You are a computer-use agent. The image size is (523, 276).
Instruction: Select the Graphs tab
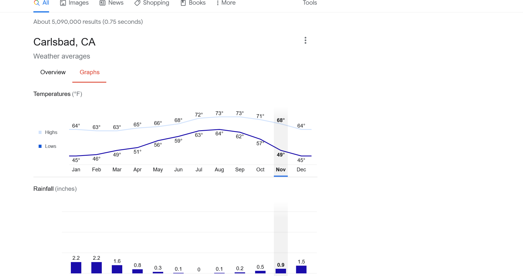pyautogui.click(x=89, y=72)
